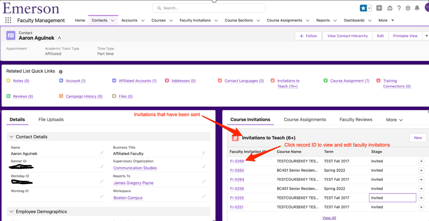The image size is (429, 221).
Task: Edit the Business Title pencil icon
Action: click(x=204, y=153)
